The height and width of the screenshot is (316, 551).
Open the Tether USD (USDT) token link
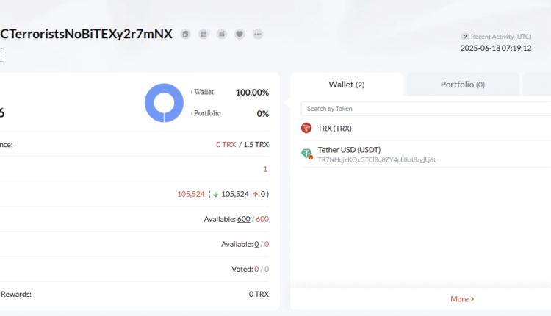tap(349, 150)
